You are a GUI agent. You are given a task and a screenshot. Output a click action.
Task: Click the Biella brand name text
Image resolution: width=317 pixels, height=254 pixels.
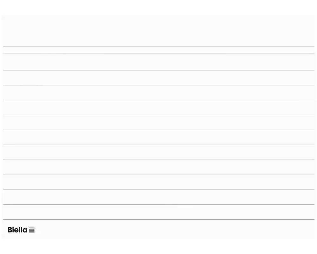[17, 230]
